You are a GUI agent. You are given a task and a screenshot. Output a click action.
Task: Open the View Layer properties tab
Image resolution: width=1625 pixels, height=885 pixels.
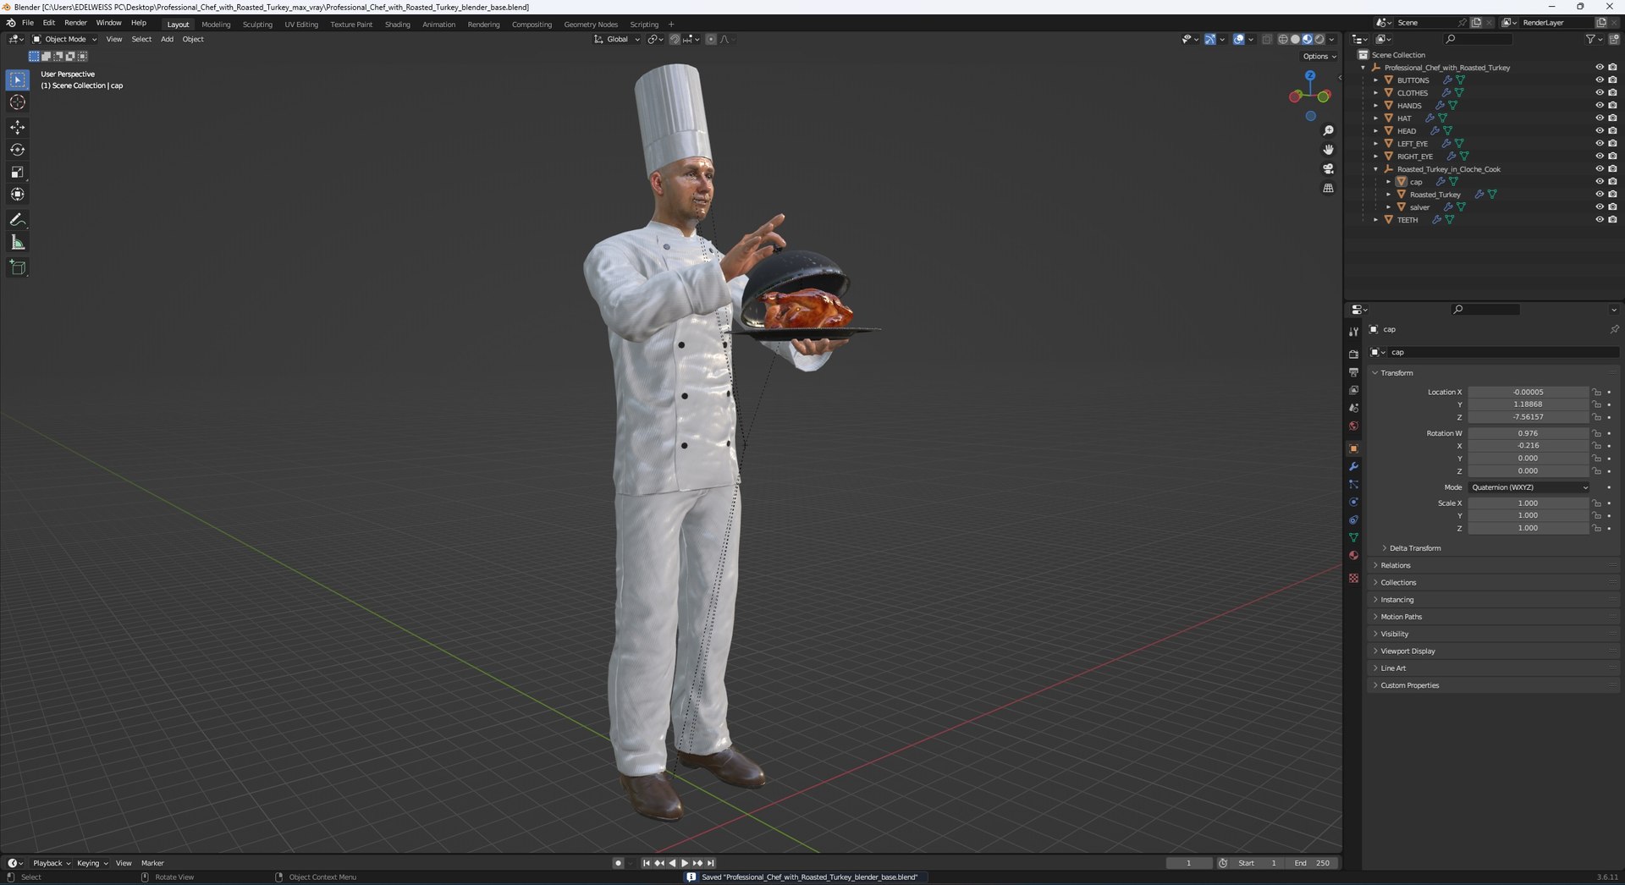[1353, 390]
